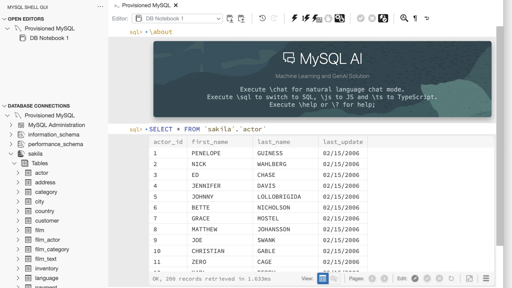Execute and show results as text icon
Screen dimensions: 512x288
(x=317, y=18)
